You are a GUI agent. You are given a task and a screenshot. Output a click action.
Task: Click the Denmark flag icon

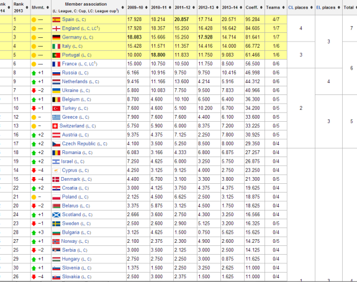point(56,180)
